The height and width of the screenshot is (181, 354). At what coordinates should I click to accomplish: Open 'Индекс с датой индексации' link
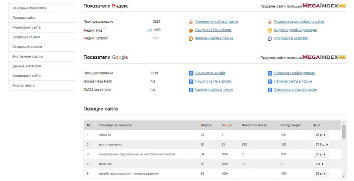pyautogui.click(x=295, y=30)
